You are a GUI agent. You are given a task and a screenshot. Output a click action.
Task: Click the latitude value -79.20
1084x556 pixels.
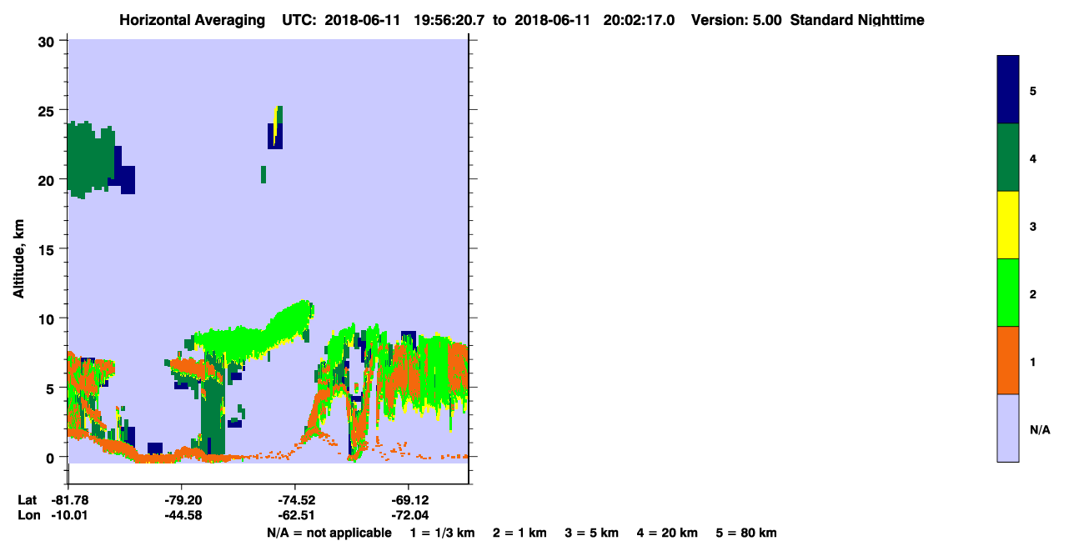pyautogui.click(x=182, y=500)
